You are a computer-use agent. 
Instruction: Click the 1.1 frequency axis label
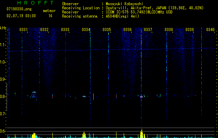click(x=3, y=45)
